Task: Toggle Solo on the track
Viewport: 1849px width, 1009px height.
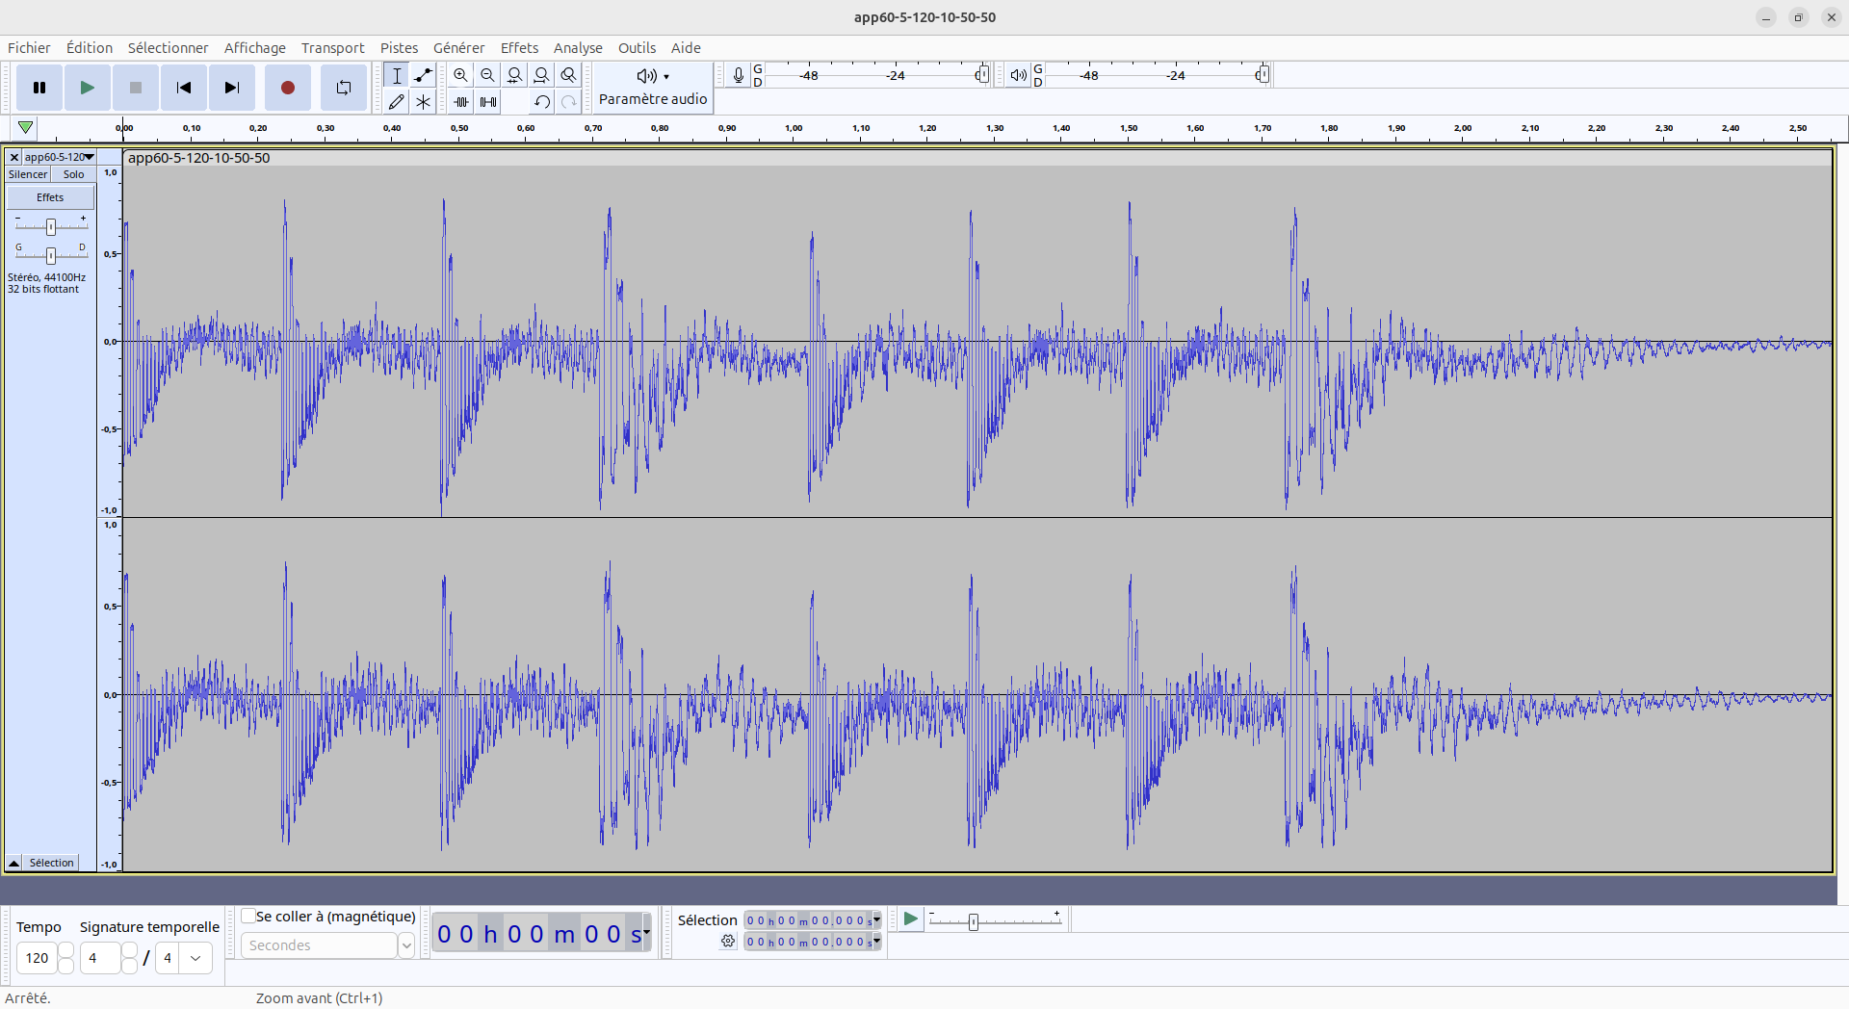Action: [x=73, y=174]
